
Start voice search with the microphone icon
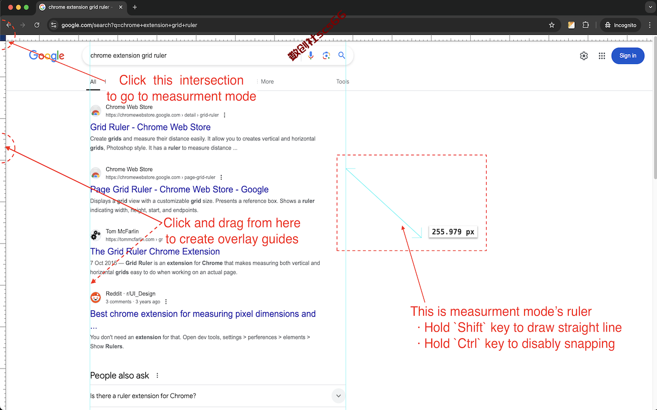[x=311, y=56]
